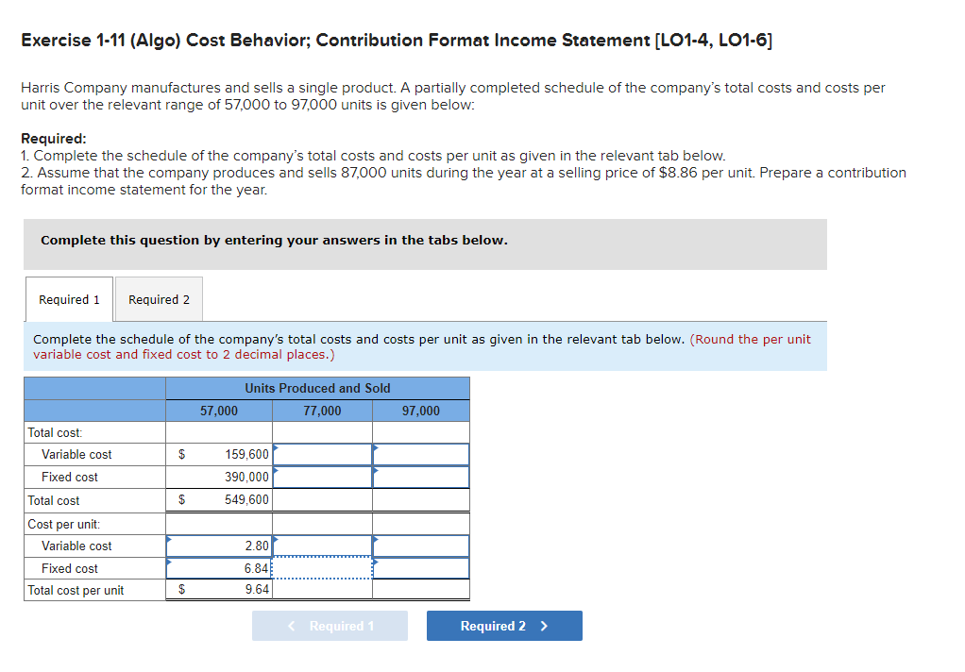Select the dotted fixed cost per unit cell
Image resolution: width=965 pixels, height=672 pixels.
[x=321, y=567]
